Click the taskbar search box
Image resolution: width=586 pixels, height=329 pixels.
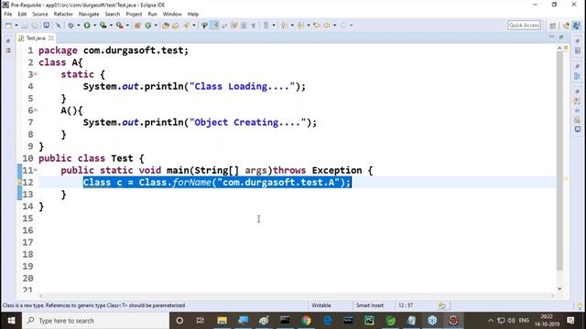tap(95, 321)
